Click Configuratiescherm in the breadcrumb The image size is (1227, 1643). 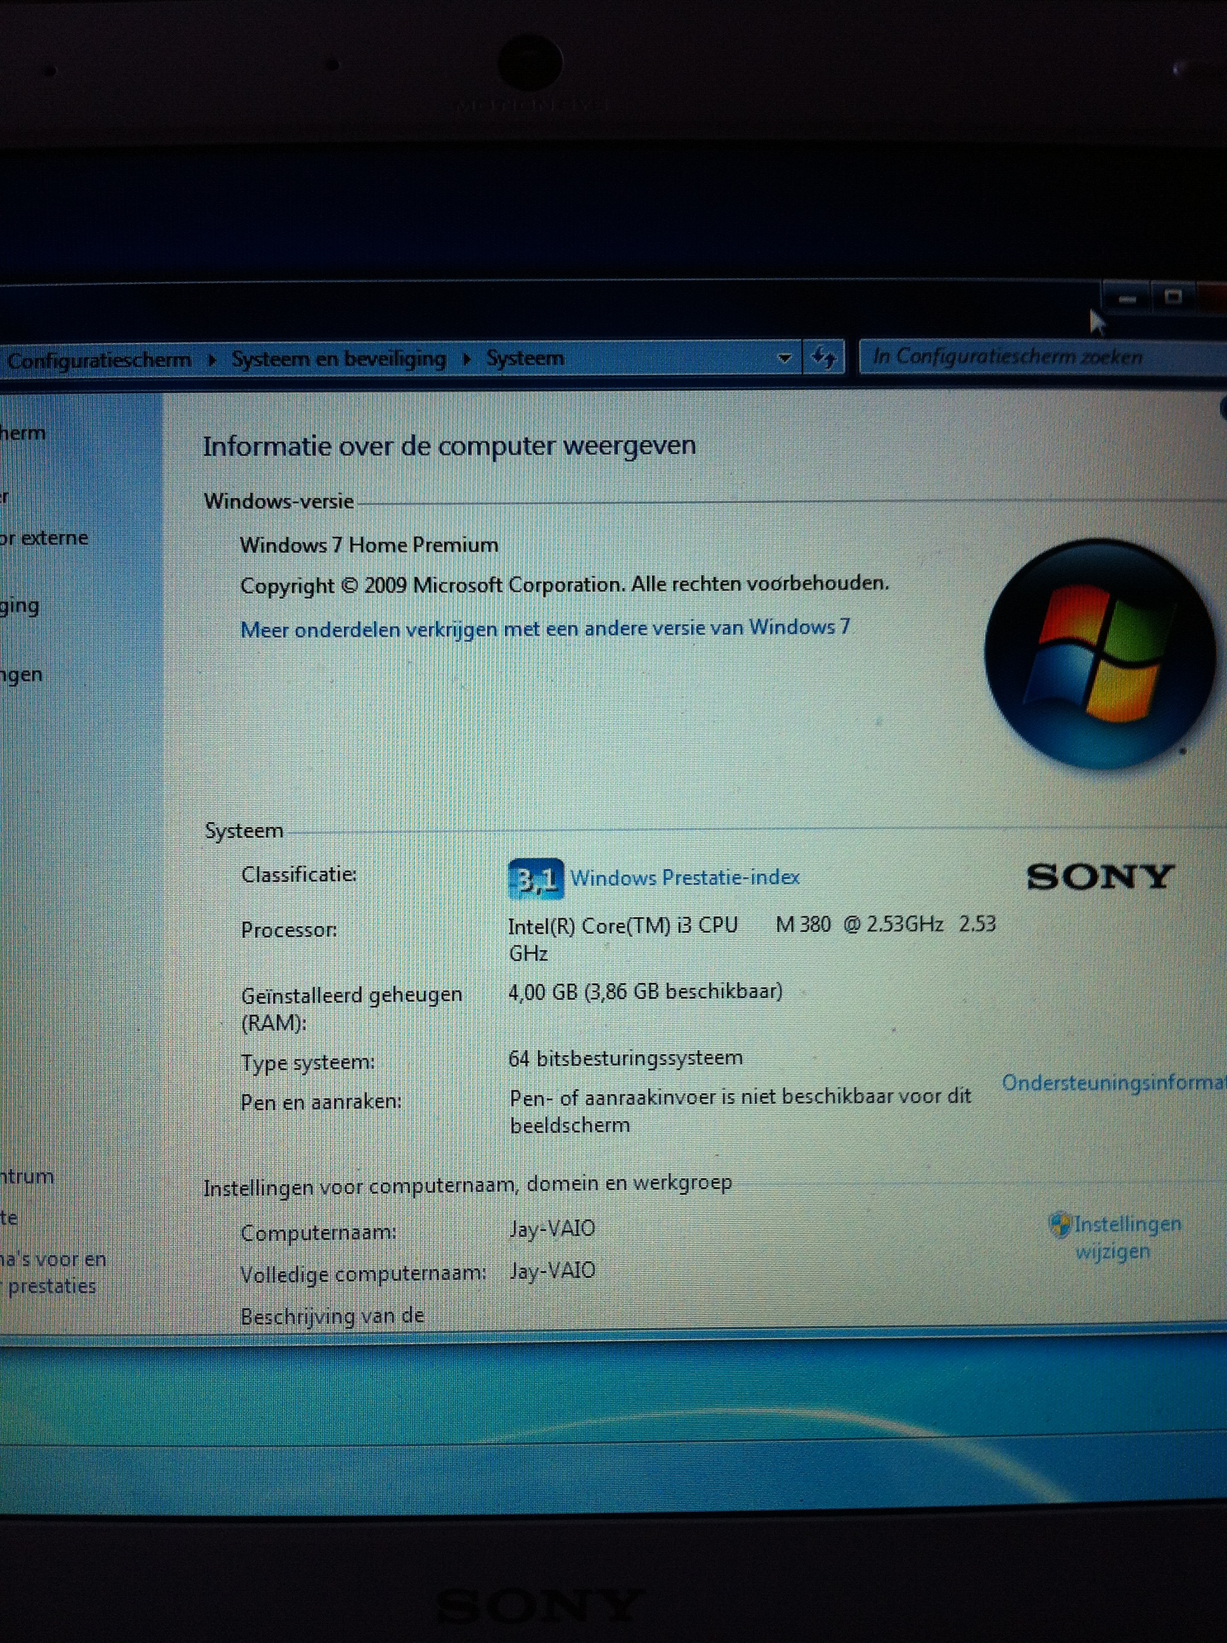[x=99, y=360]
